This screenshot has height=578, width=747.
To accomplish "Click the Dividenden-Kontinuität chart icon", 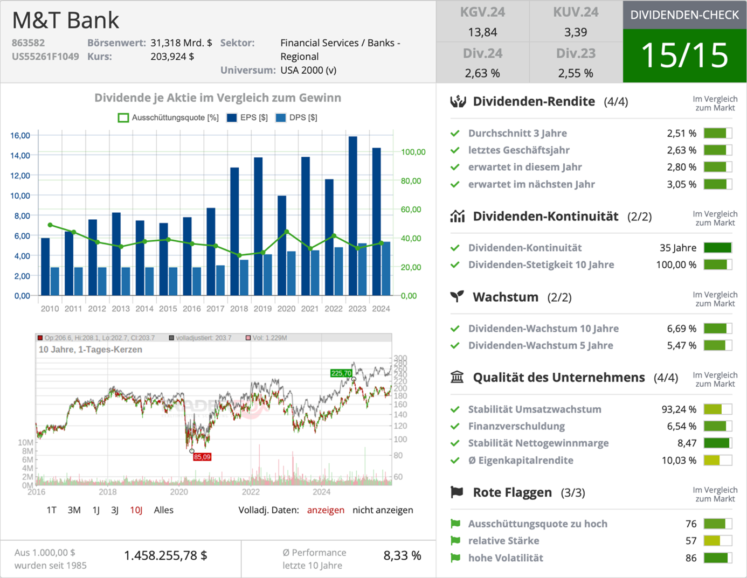I will [x=458, y=216].
